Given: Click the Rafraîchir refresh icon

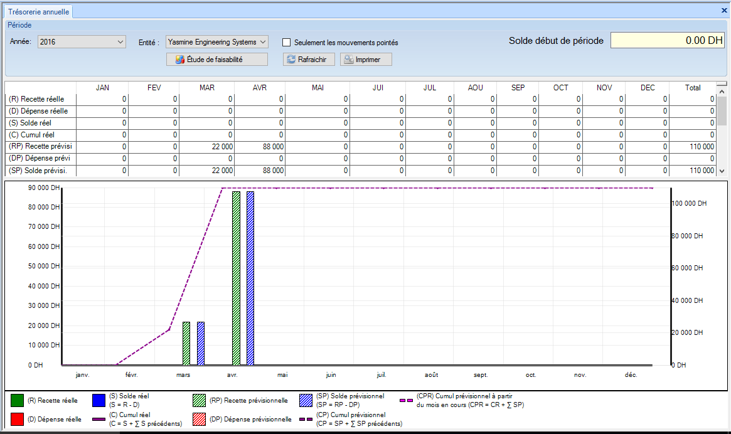Looking at the screenshot, I should (x=291, y=60).
